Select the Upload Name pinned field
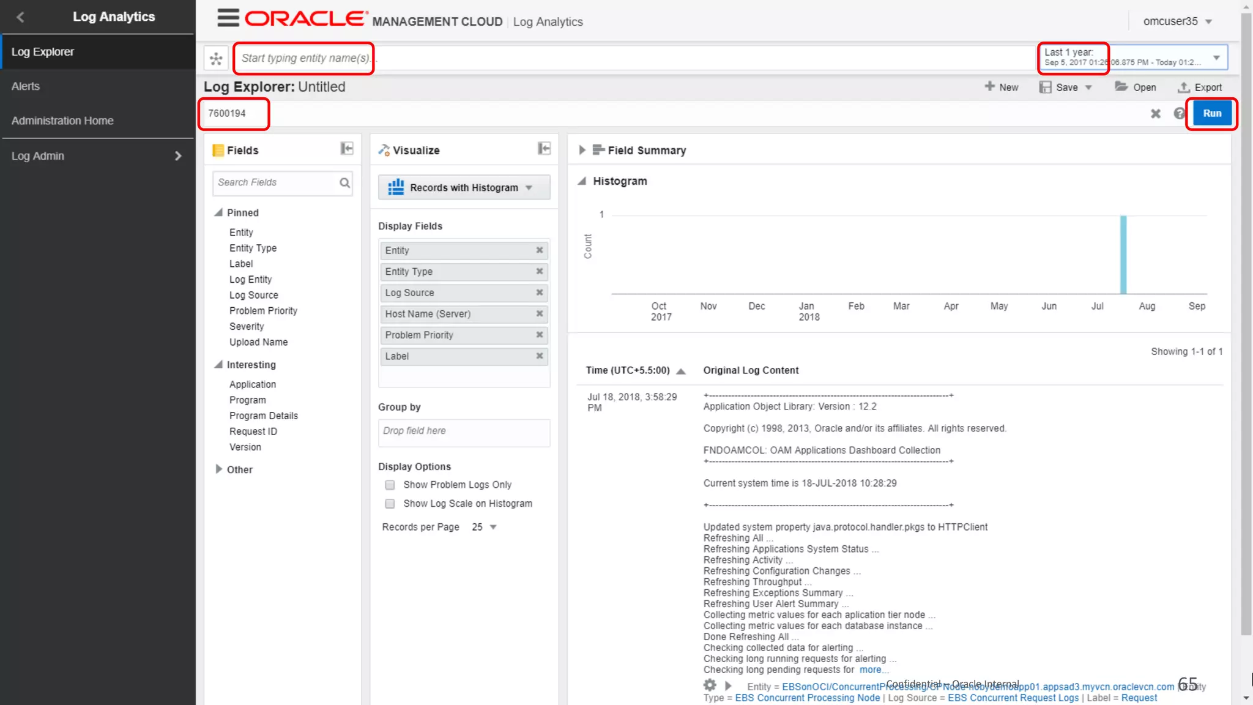1253x705 pixels. 258,342
